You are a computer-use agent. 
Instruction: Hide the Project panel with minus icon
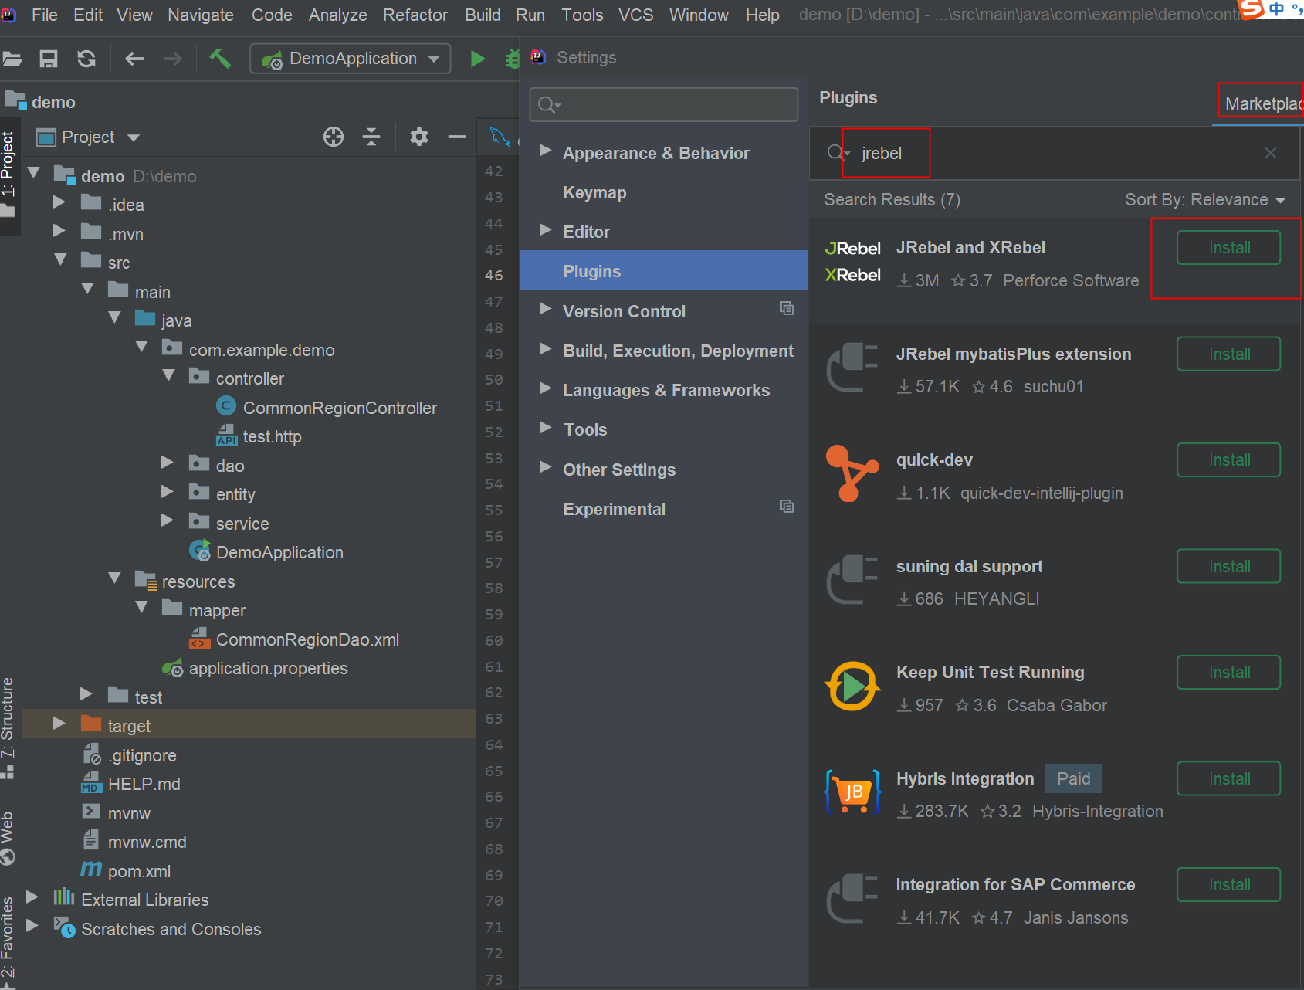click(457, 137)
